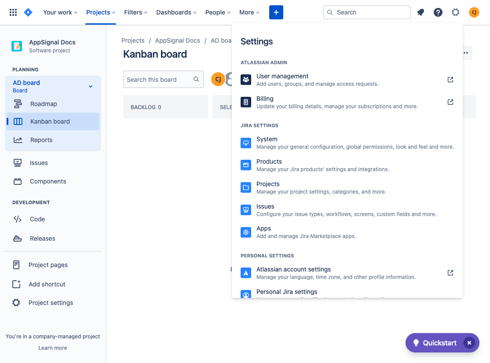This screenshot has height=363, width=490.
Task: Open external link for Atlassian account settings
Action: click(450, 273)
